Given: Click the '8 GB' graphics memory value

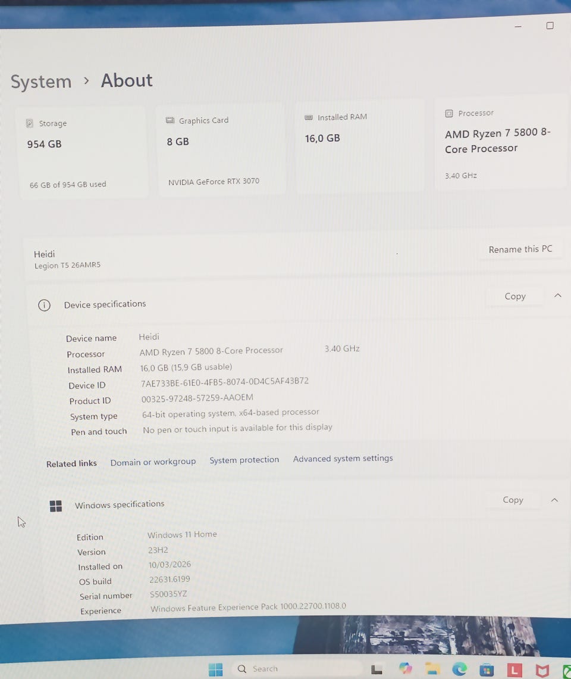Looking at the screenshot, I should click(x=178, y=142).
